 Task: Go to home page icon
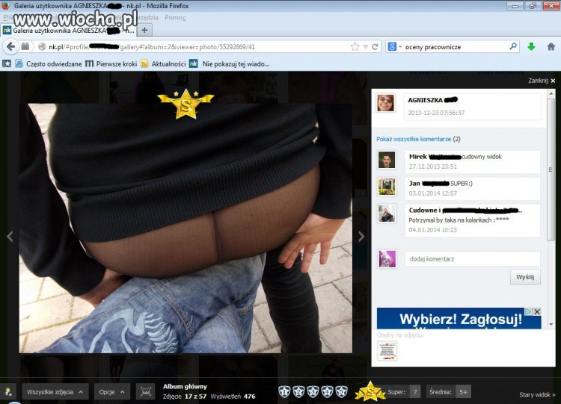tap(551, 46)
